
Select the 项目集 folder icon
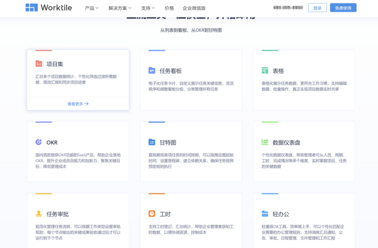tap(39, 64)
